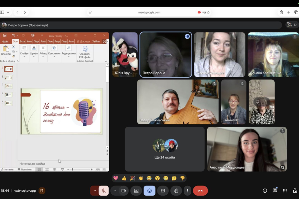Open the Safari share icon
This screenshot has width=299, height=199.
281,12
